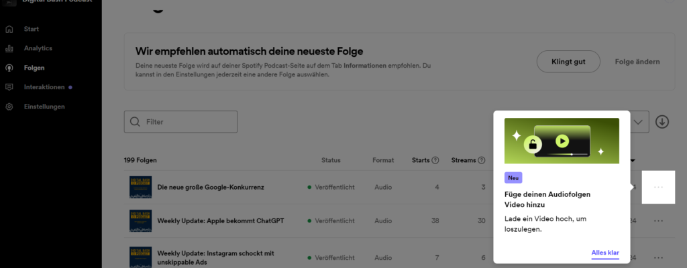The image size is (687, 268).
Task: Open three-dot menu for Google-Konkurrenz episode
Action: [x=658, y=187]
